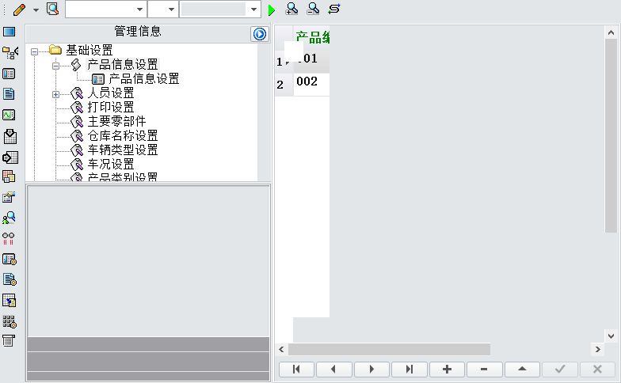Click the blue screen icon in sidebar
The height and width of the screenshot is (383, 621).
coord(10,32)
